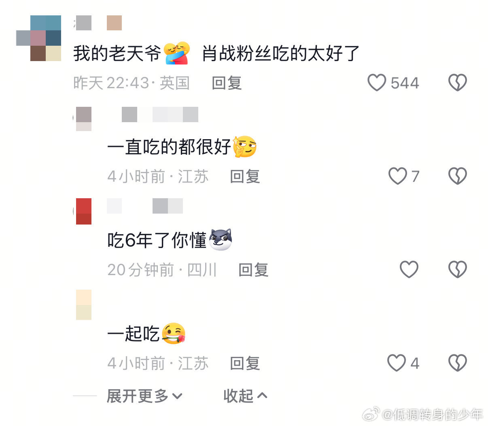Open the red avatar of 四川 replier
The width and height of the screenshot is (488, 426).
click(83, 211)
